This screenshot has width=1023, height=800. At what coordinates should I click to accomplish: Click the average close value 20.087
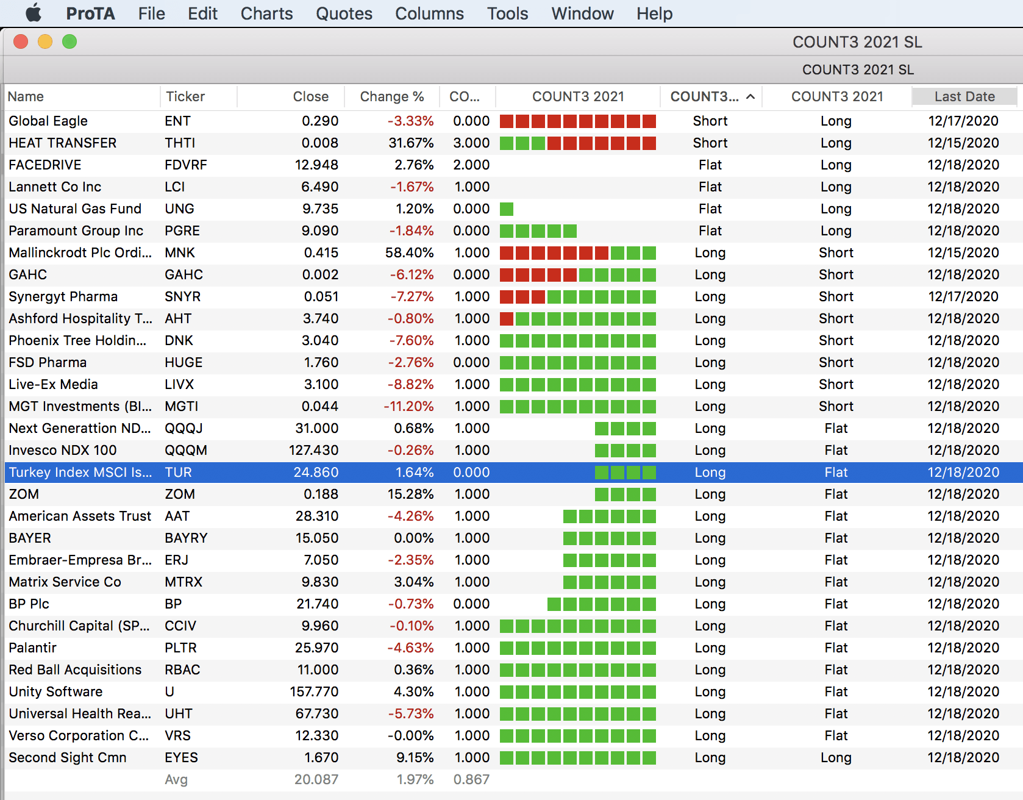316,779
